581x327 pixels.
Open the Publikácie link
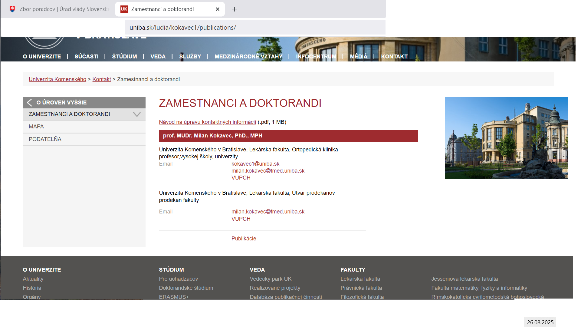click(244, 239)
